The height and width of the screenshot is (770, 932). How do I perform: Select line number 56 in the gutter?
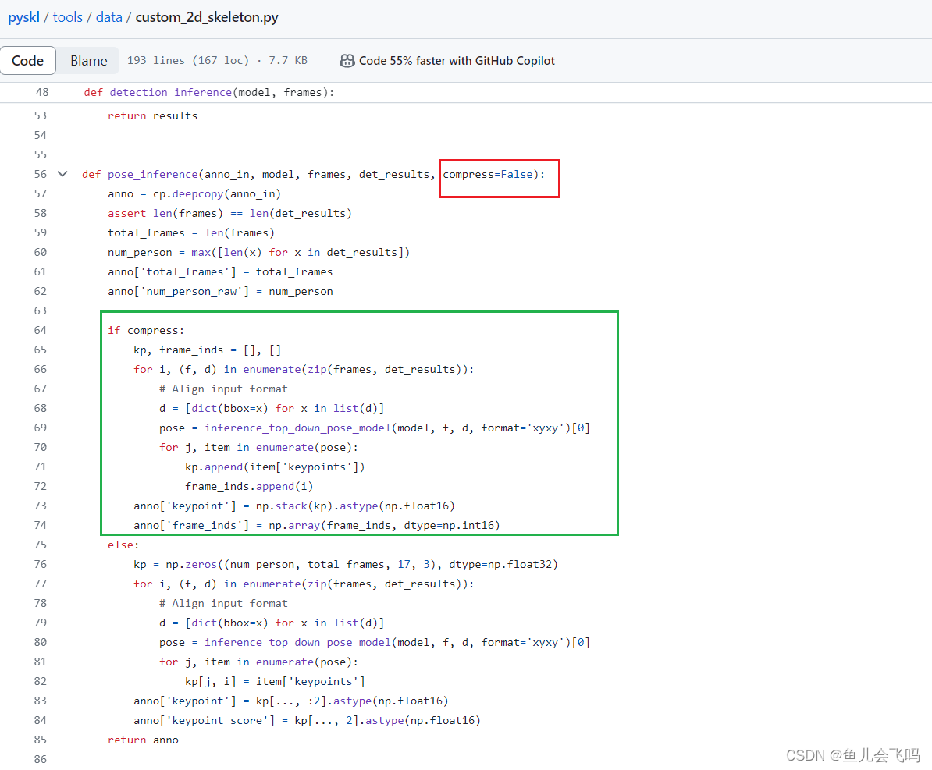coord(40,174)
